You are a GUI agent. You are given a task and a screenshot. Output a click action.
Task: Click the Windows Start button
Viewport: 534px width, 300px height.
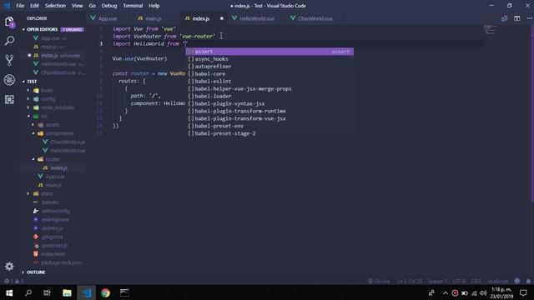coord(9,292)
